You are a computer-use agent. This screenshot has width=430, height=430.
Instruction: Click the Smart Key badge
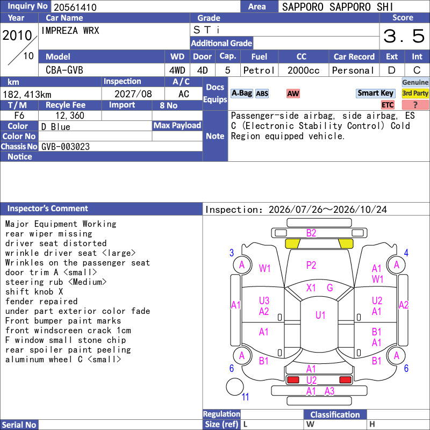[x=375, y=93]
